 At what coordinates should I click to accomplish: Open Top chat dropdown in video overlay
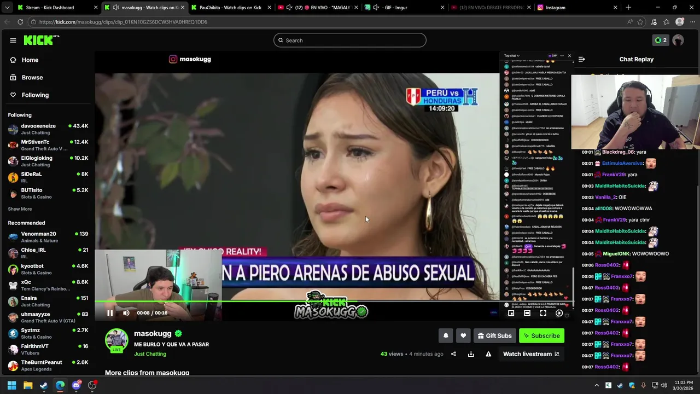[x=512, y=56]
